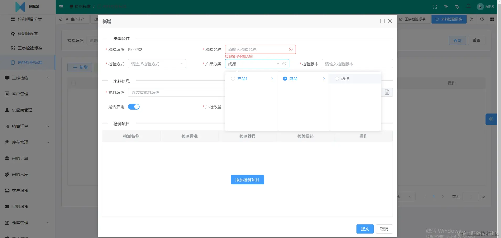Open the notification bell
The width and height of the screenshot is (501, 238).
tap(468, 6)
